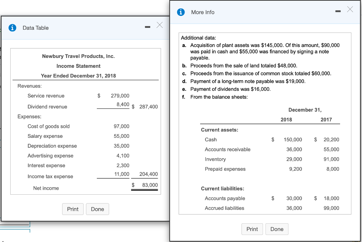Click Done in the Data Table dialog

point(98,209)
